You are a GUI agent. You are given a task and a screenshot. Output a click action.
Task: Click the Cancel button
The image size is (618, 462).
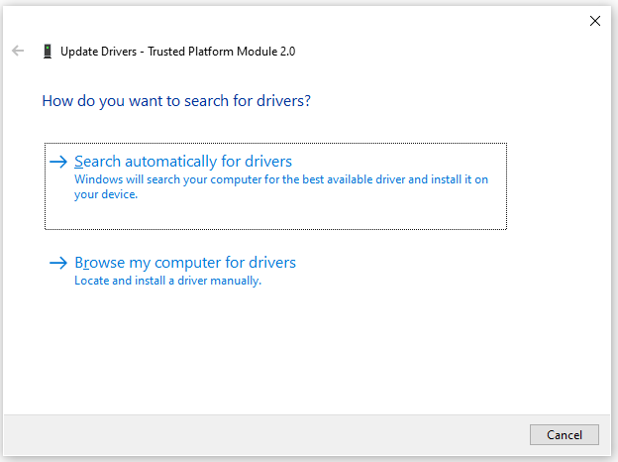click(x=564, y=435)
